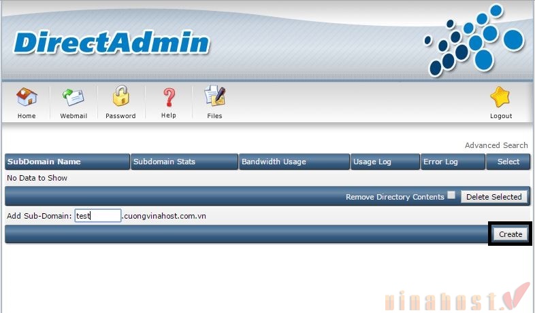Click the Home label under the house icon

[27, 115]
